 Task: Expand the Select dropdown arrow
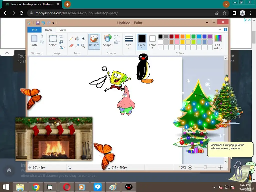coord(53,48)
